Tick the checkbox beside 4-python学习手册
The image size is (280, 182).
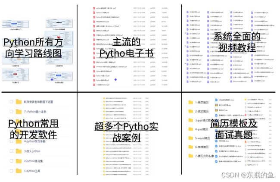[x=12, y=141]
